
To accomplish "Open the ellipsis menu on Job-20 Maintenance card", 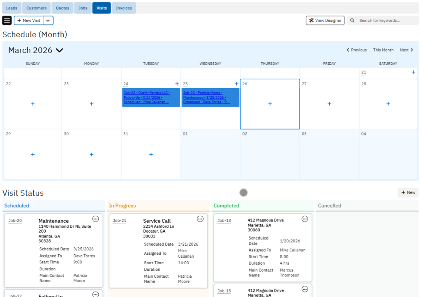I will (x=95, y=219).
